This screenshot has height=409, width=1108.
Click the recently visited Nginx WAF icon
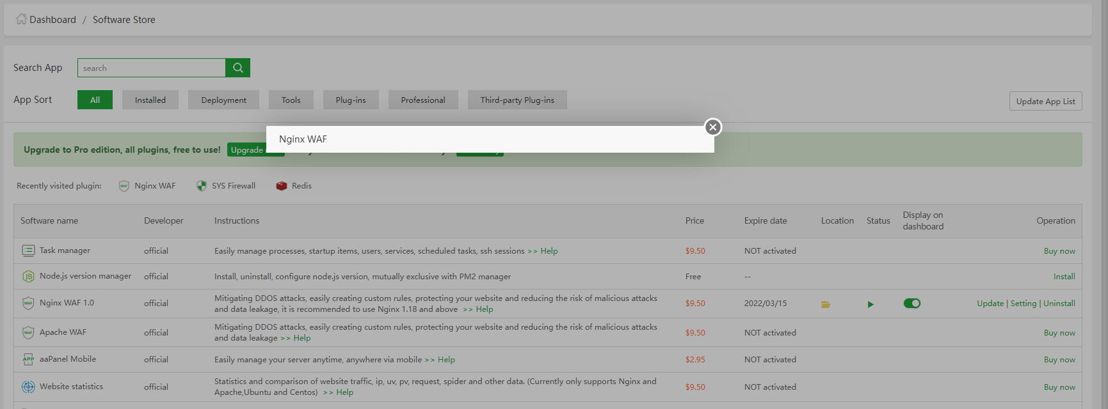pyautogui.click(x=124, y=186)
